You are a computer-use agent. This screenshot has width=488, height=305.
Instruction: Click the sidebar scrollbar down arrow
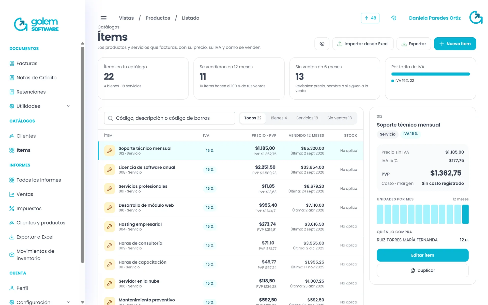[82, 302]
